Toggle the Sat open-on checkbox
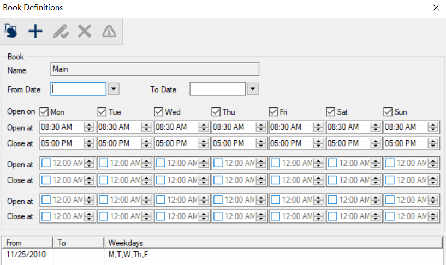The height and width of the screenshot is (265, 446). [331, 112]
